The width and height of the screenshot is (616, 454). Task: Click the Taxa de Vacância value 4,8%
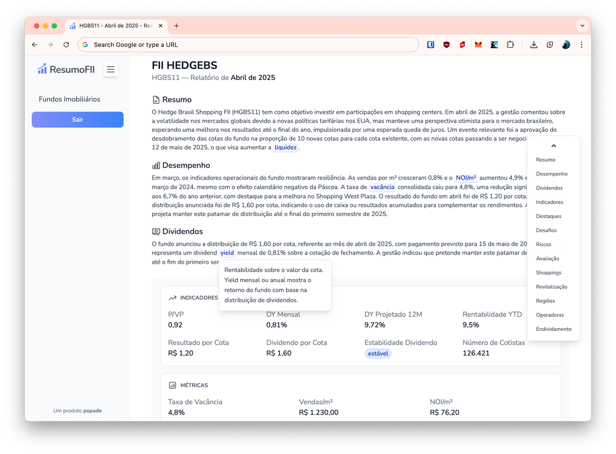pyautogui.click(x=176, y=412)
